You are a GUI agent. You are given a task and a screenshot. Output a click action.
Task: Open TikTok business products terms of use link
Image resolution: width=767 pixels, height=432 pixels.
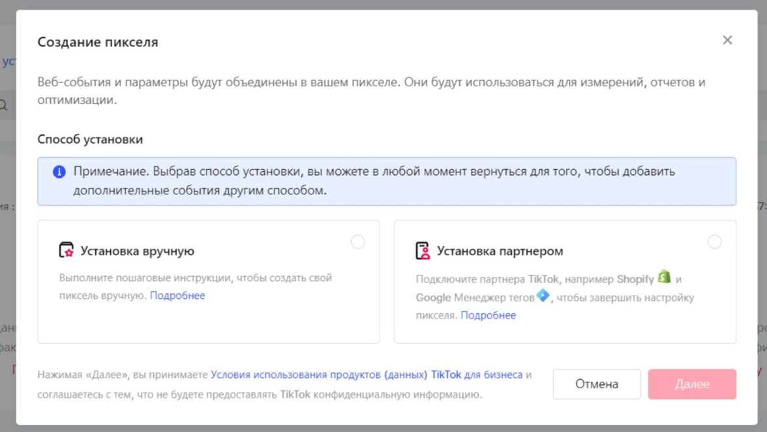[366, 375]
